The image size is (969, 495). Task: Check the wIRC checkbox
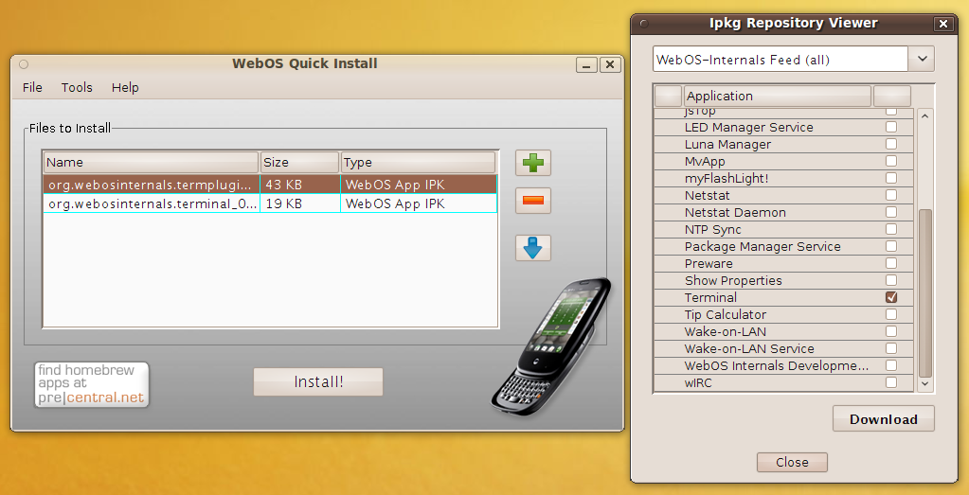891,382
